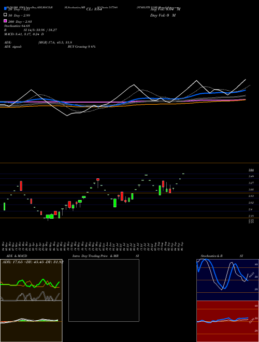Click the '(MGR) 17.6, 45.5, 31.8' ADX values
Image resolution: width=259 pixels, height=342 pixels.
coord(55,42)
